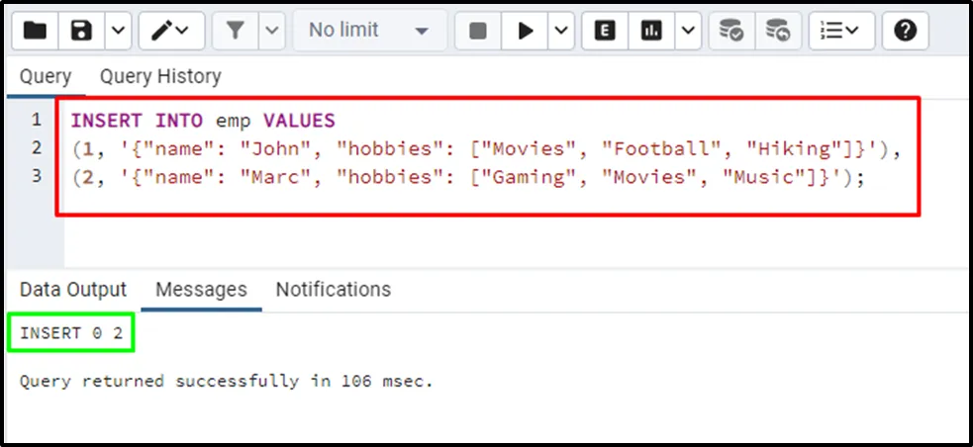973x447 pixels.
Task: Click the Commit transaction icon
Action: (x=732, y=31)
